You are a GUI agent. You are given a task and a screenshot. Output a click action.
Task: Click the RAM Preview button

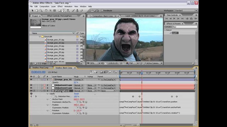pos(196,19)
